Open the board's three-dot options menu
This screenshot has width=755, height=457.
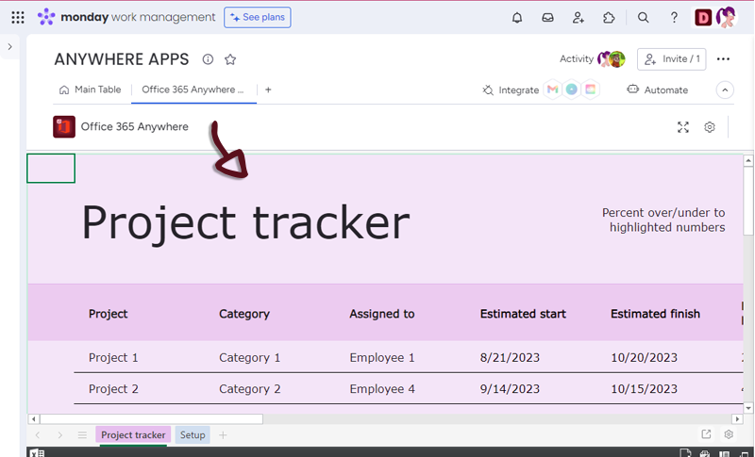[723, 58]
